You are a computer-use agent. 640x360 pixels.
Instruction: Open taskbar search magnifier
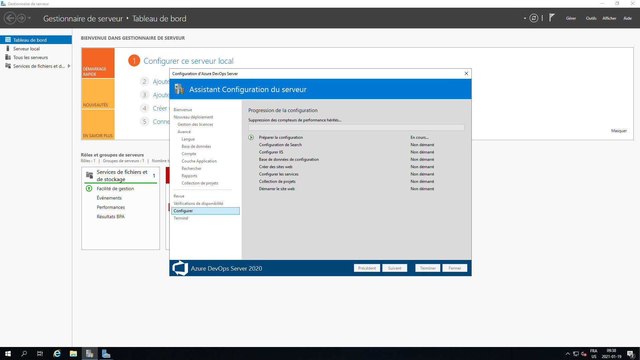click(x=24, y=354)
